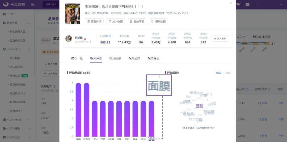Click the 加入收藏 button in popup
Viewport: 287px width, 142px height.
(x=116, y=21)
